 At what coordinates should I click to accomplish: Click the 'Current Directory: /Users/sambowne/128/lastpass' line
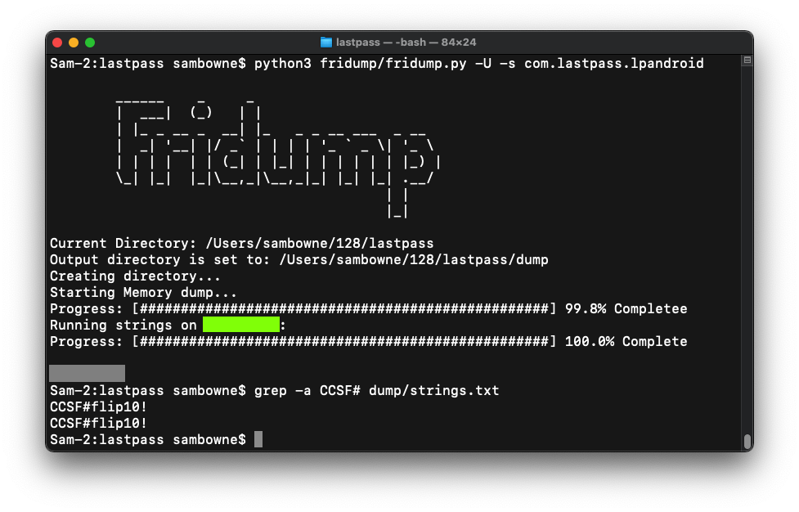tap(241, 244)
